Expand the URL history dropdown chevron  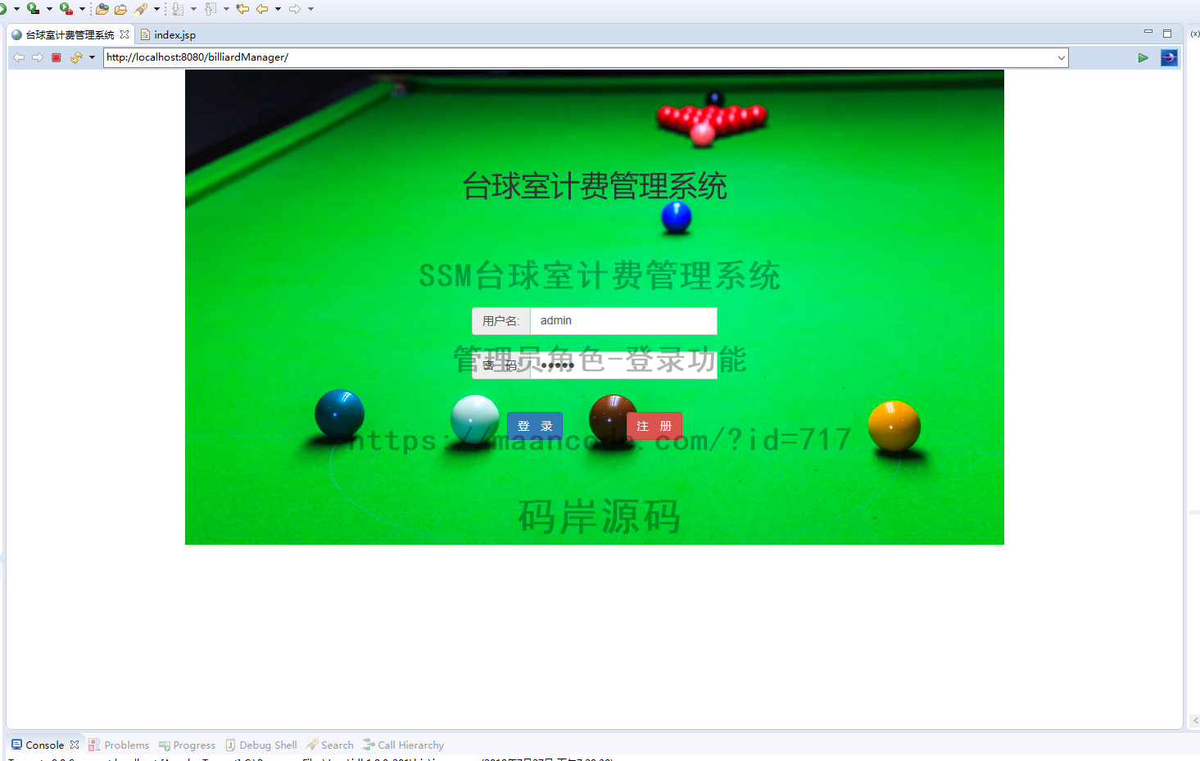pos(1062,57)
